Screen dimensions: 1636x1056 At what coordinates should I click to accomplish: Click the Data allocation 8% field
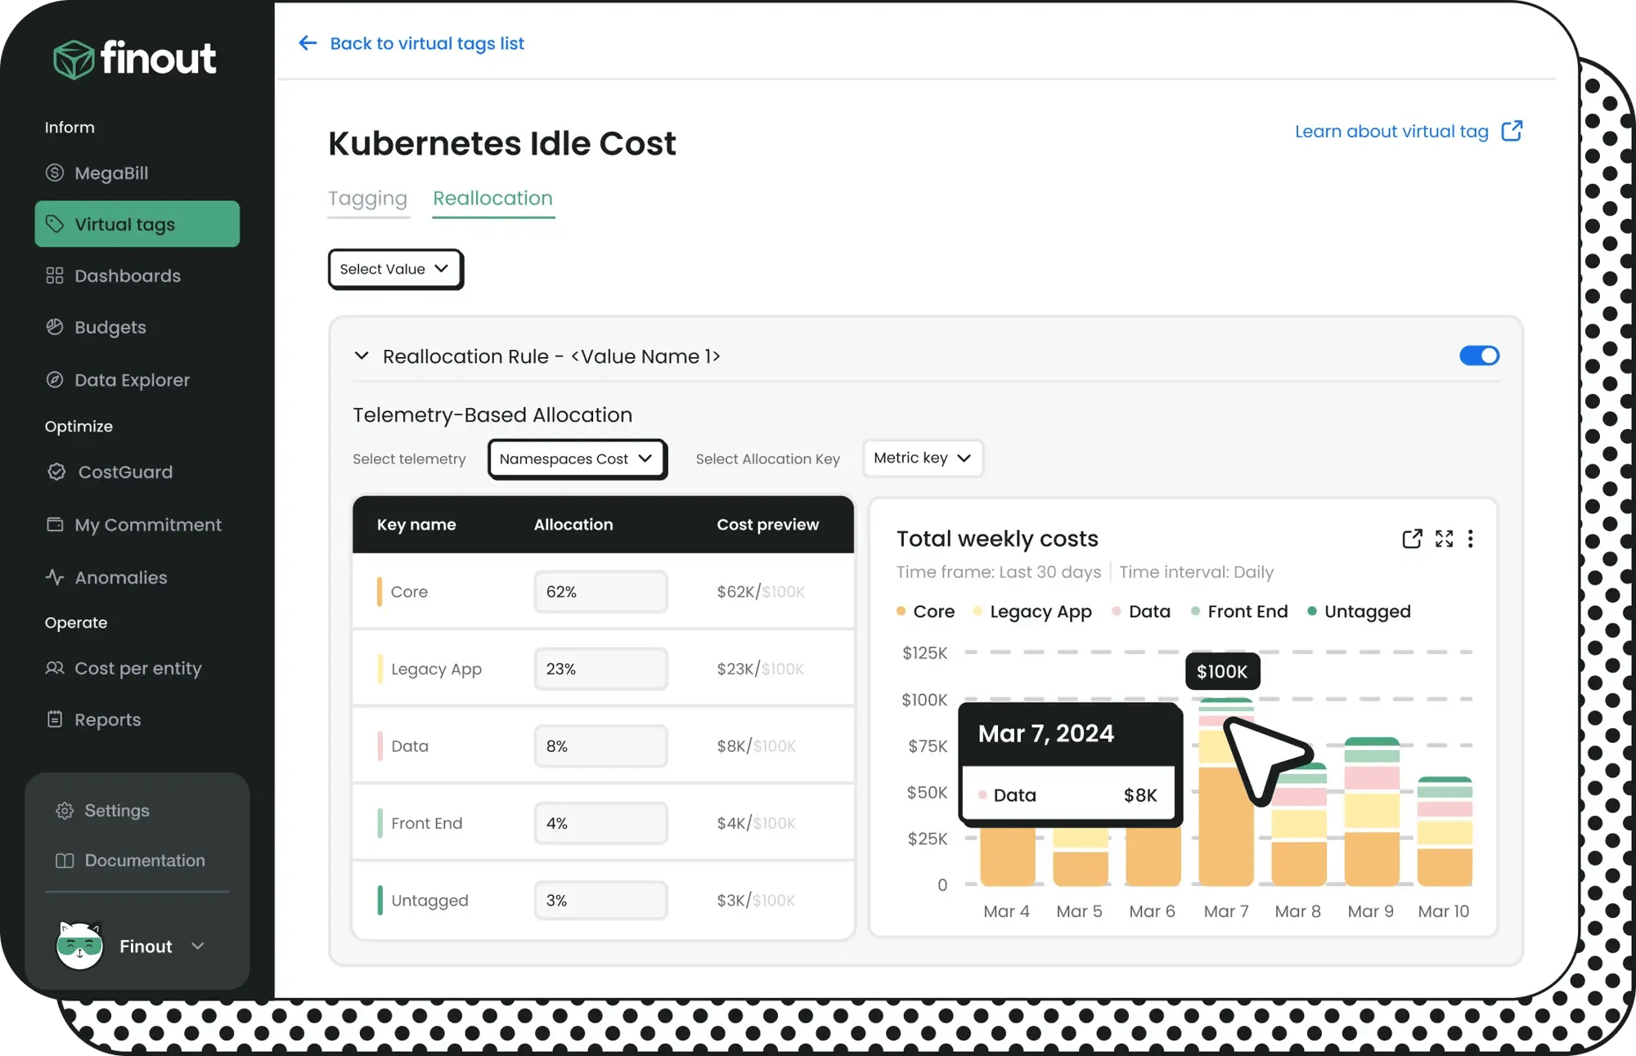click(x=600, y=745)
